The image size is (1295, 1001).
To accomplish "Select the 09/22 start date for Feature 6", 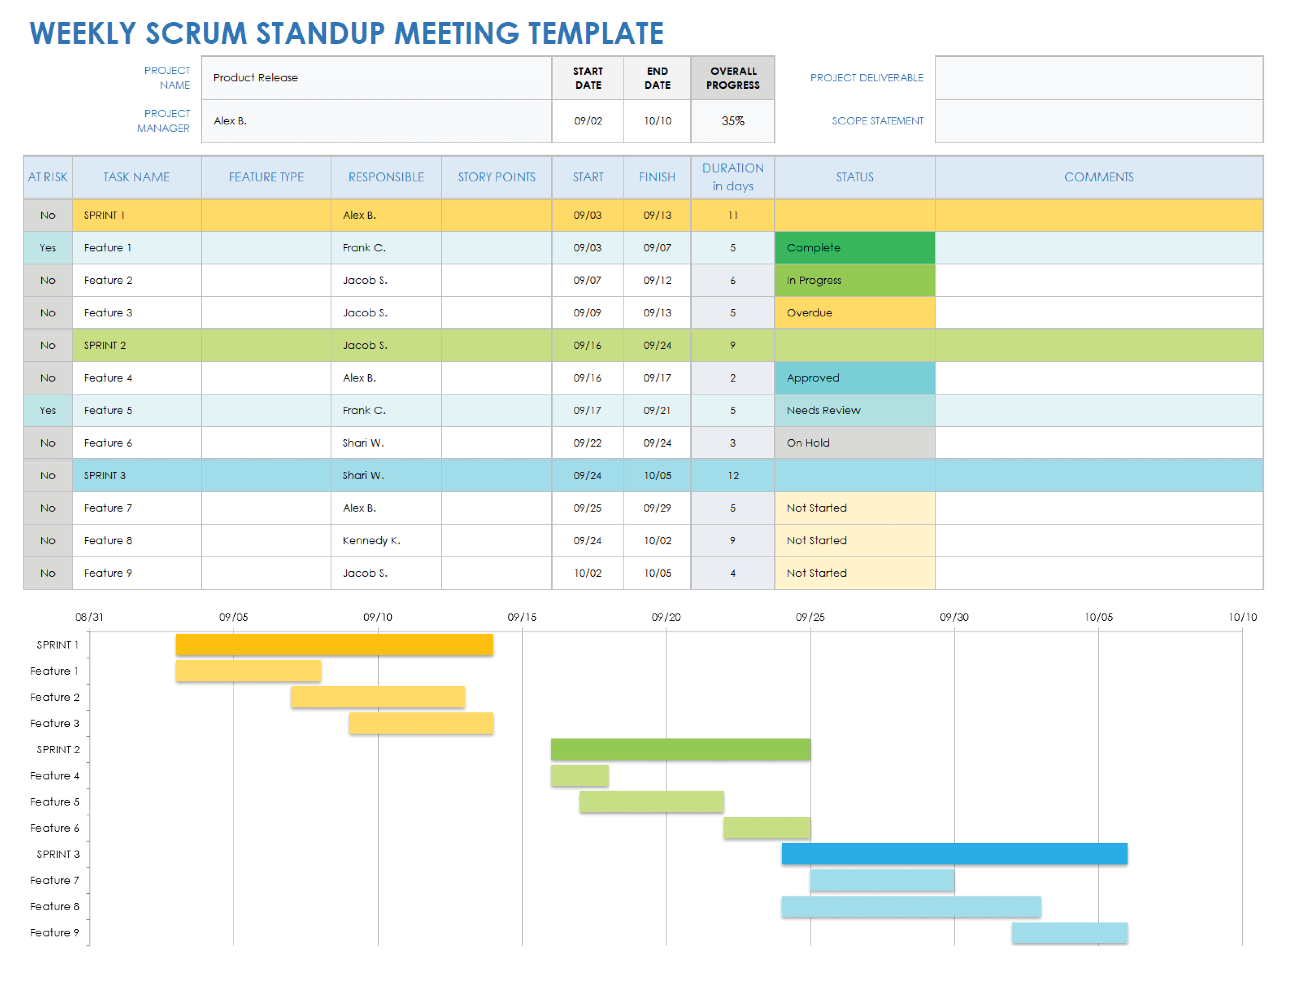I will [x=587, y=443].
